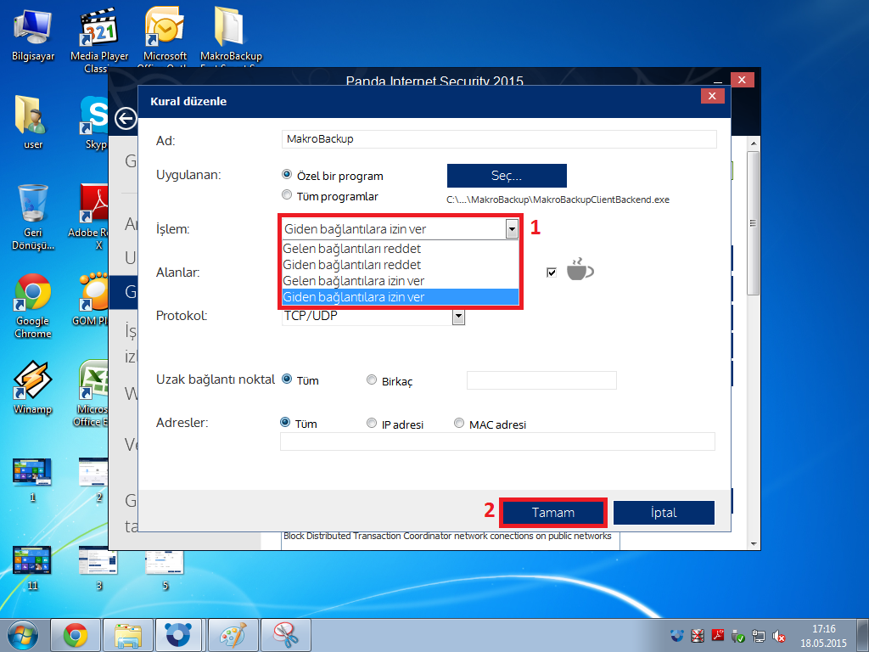Open the Protokol TCP/UDP dropdown

[x=458, y=317]
